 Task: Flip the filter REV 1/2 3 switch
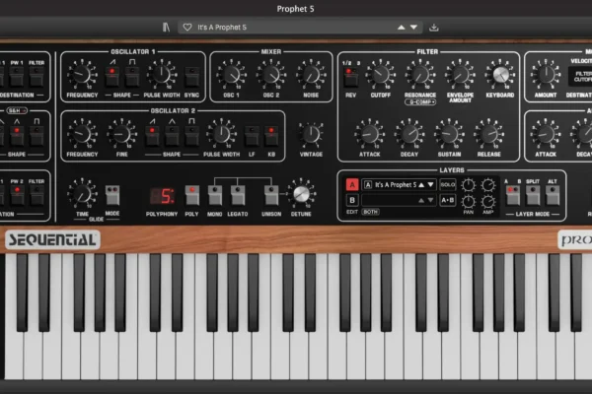pos(350,77)
